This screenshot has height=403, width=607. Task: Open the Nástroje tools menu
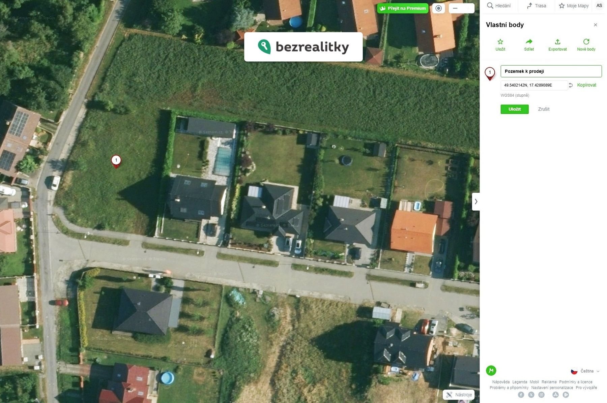click(459, 395)
